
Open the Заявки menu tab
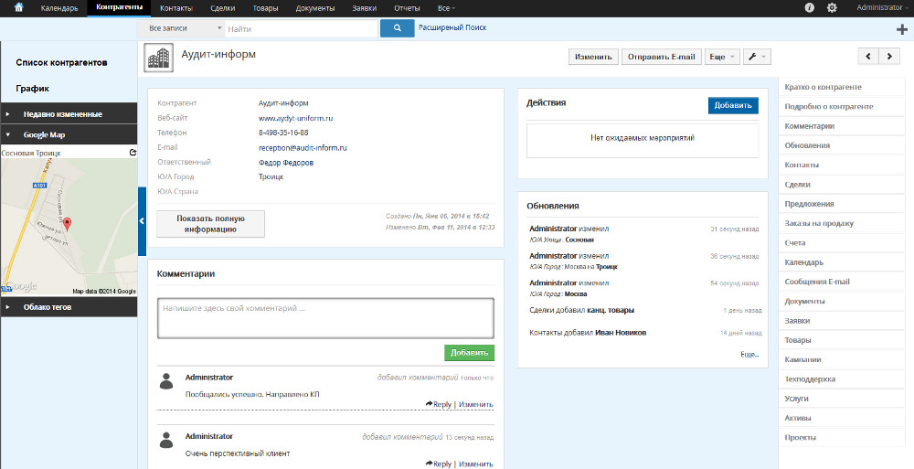coord(365,8)
